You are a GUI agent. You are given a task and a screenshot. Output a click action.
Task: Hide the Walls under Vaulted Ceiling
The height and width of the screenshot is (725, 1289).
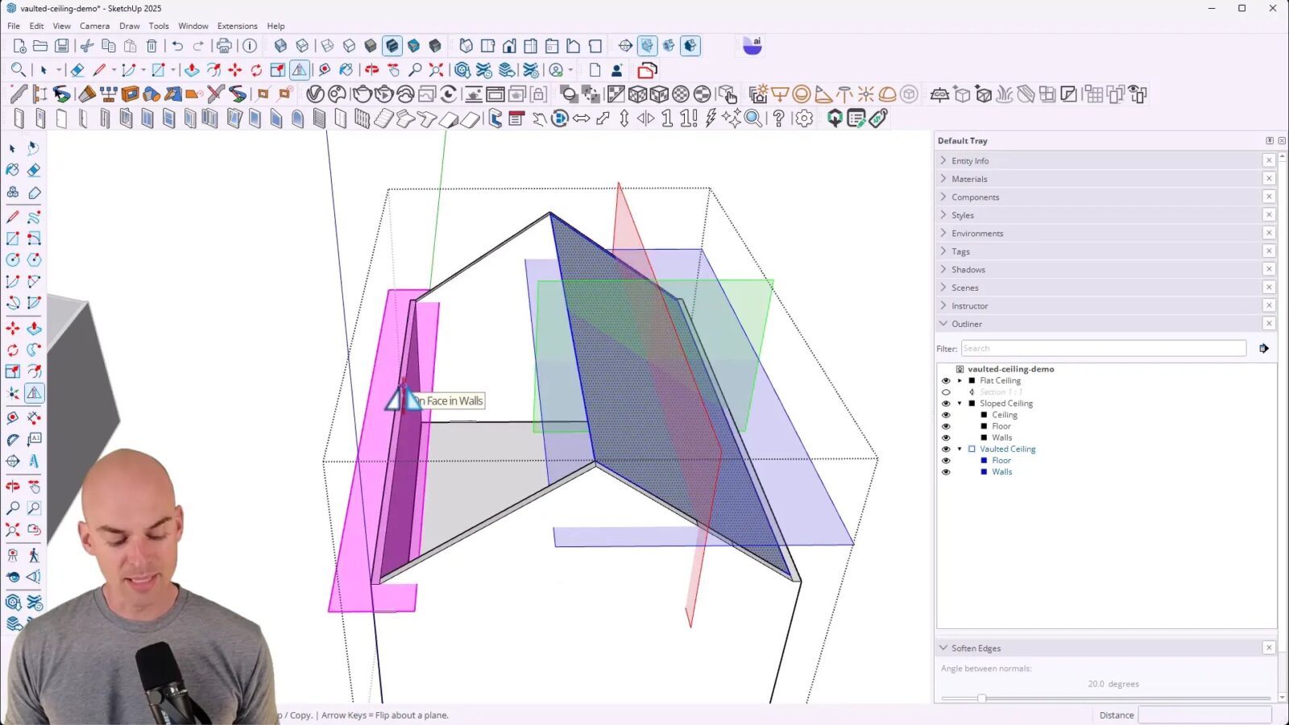(x=946, y=471)
